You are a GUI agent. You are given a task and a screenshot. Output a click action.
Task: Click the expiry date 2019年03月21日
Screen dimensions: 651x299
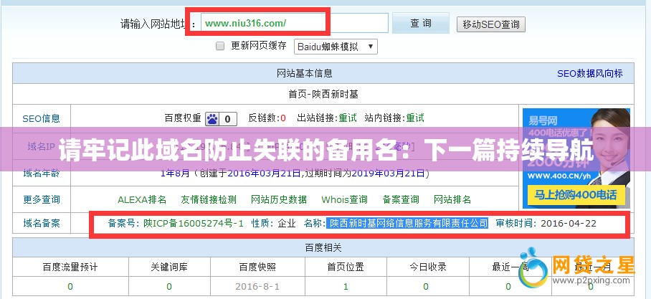pos(388,174)
